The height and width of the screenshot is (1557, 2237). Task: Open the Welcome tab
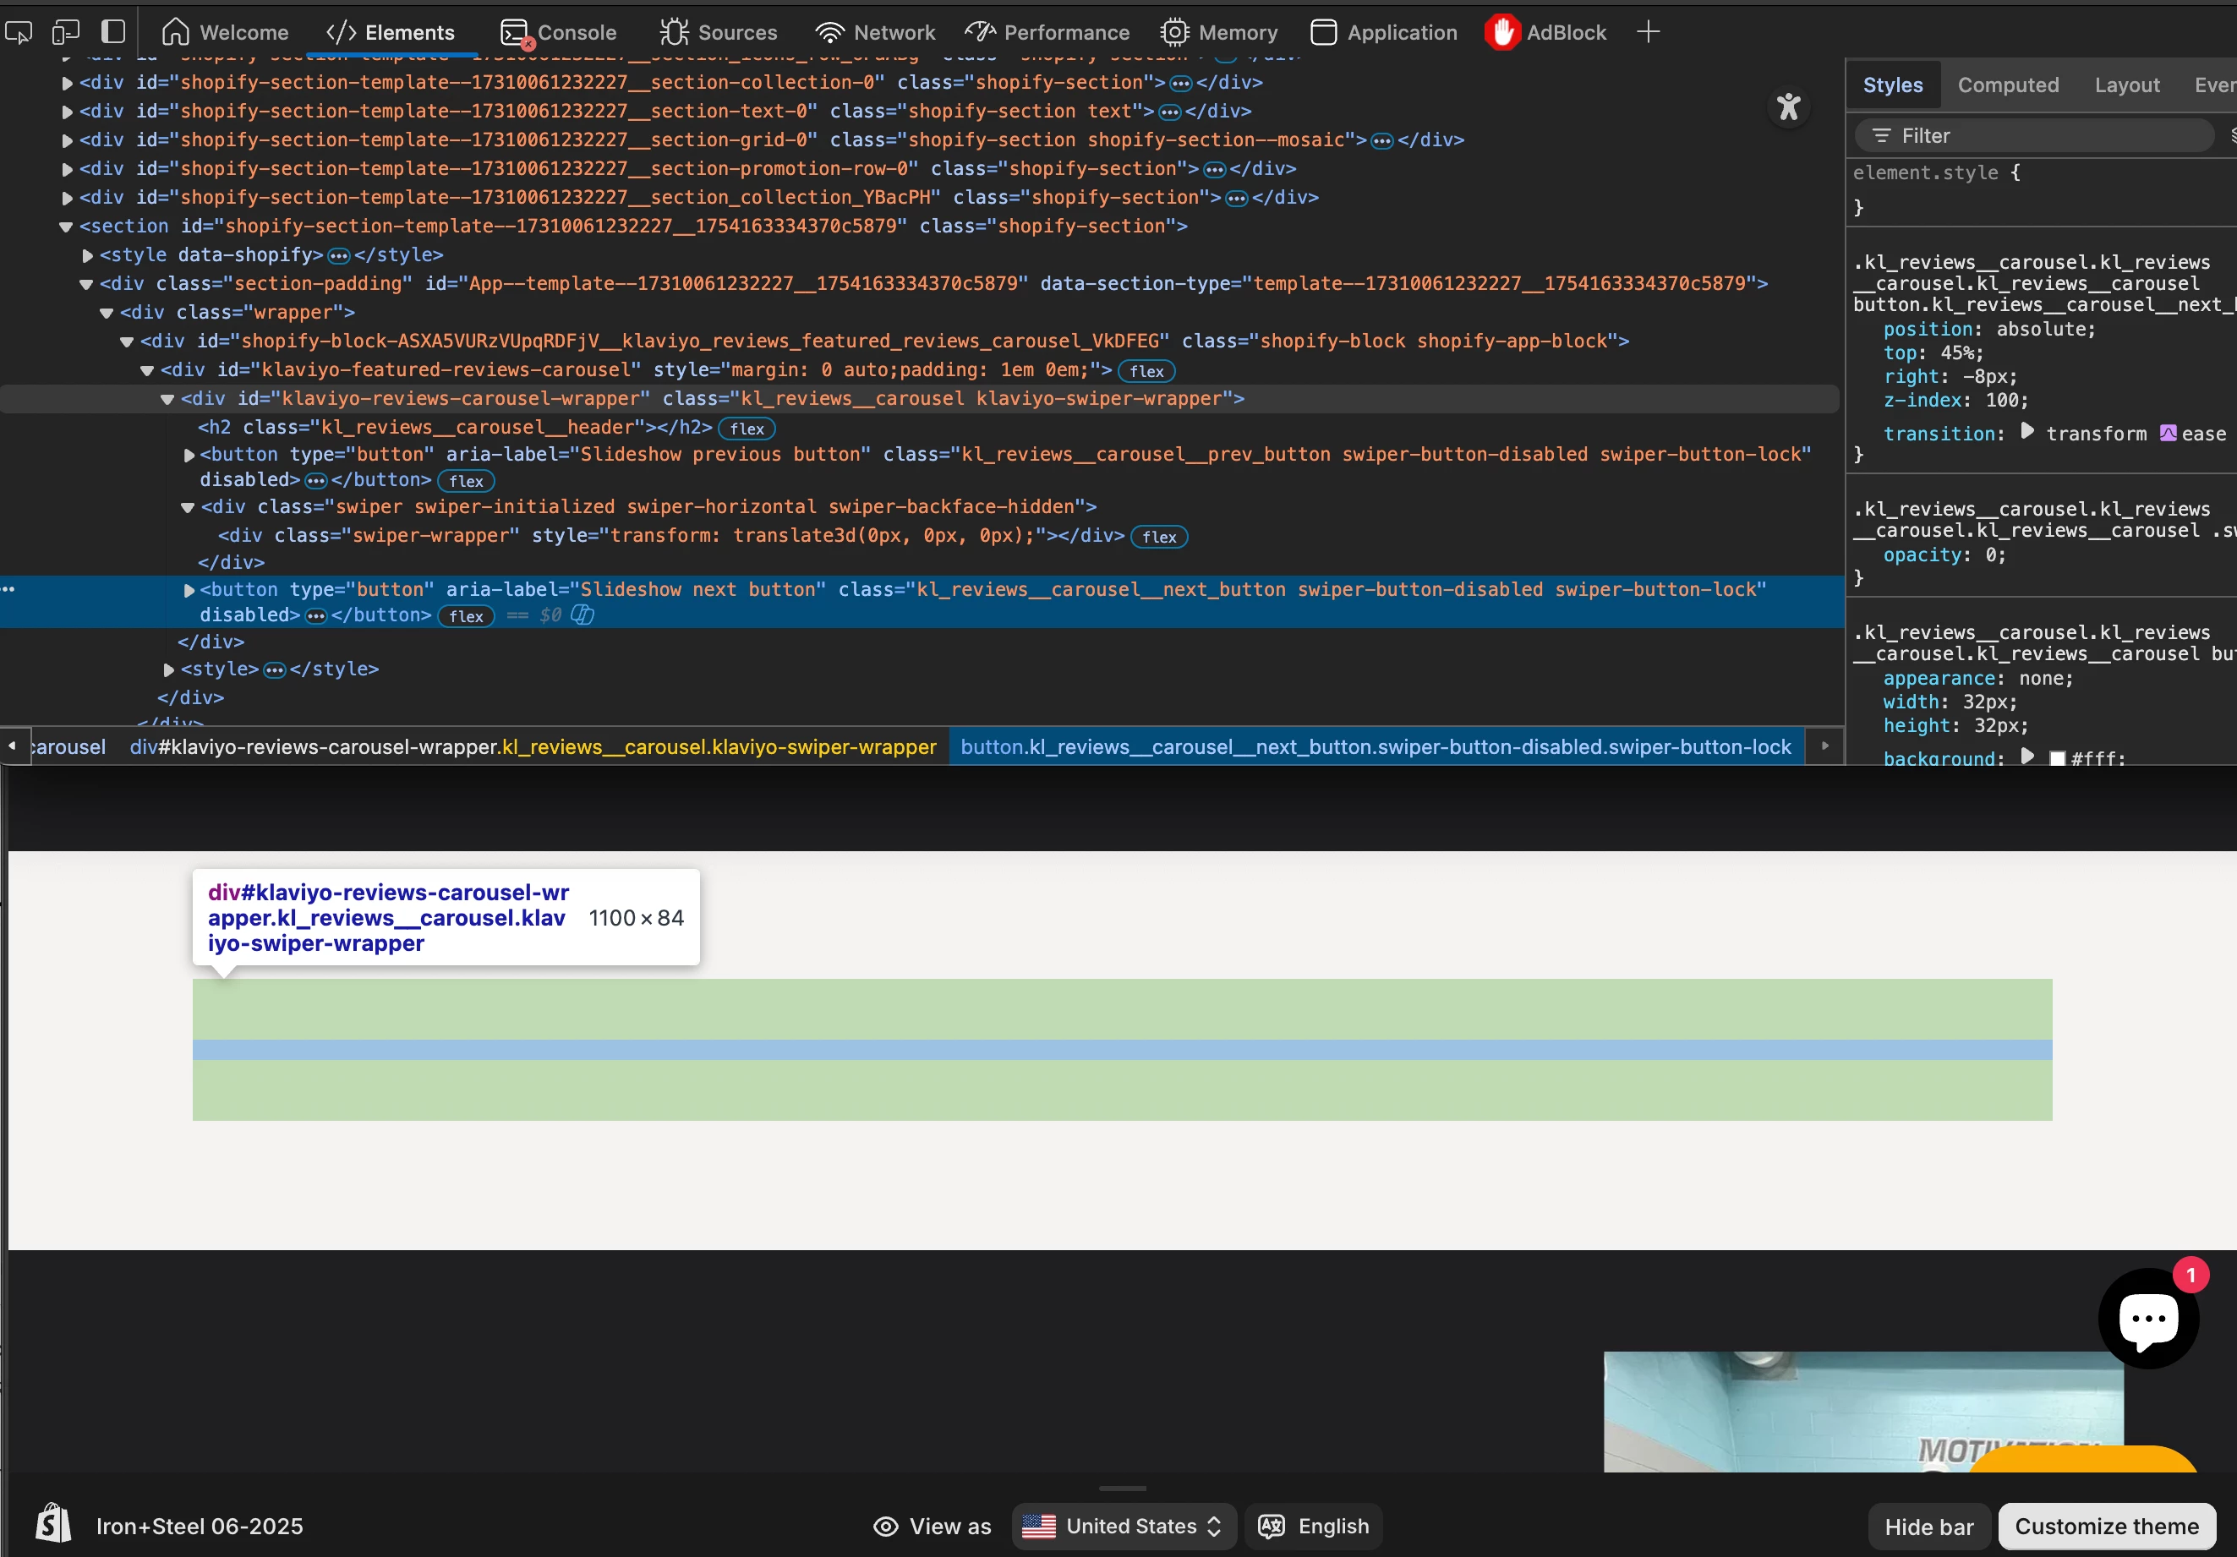225,32
